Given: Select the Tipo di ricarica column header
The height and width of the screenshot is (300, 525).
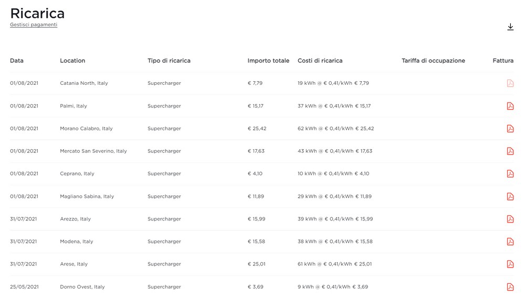Looking at the screenshot, I should 169,61.
